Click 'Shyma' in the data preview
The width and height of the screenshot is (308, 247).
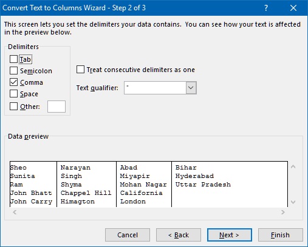click(71, 185)
